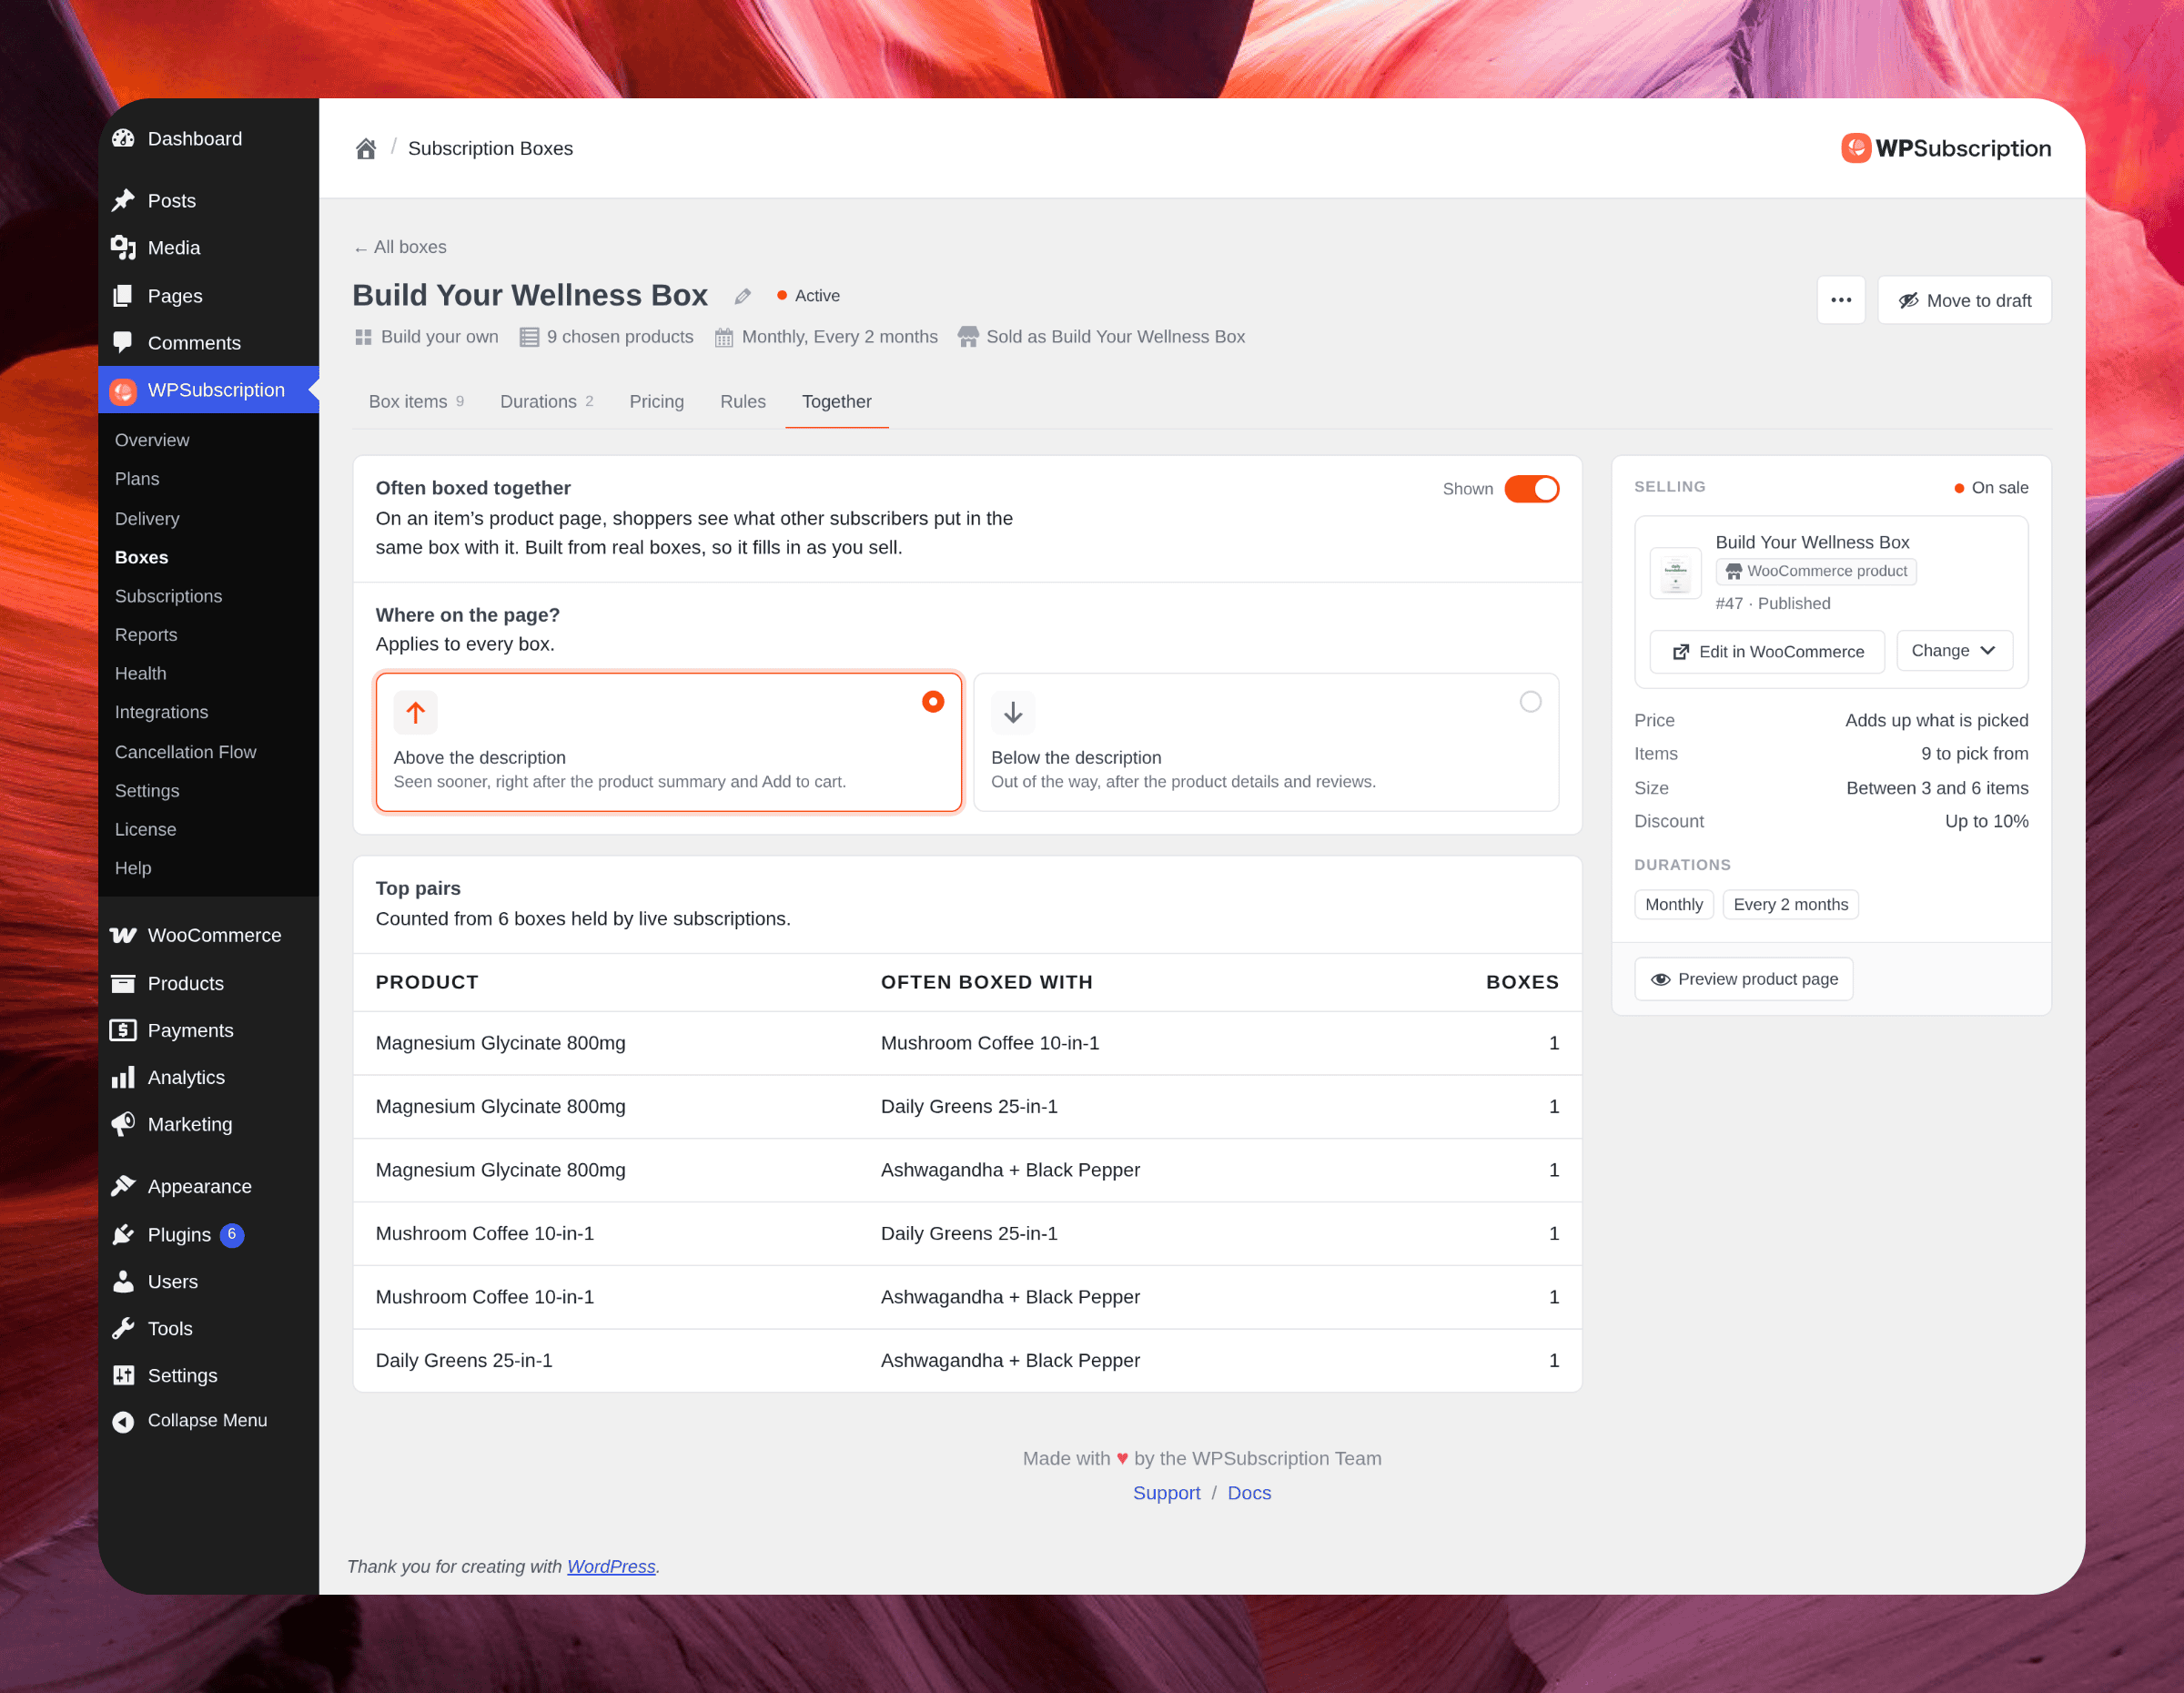The height and width of the screenshot is (1693, 2184).
Task: Click the home icon in breadcrumb
Action: click(x=366, y=148)
